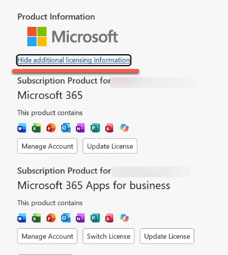Click Outlook icon under Microsoft 365

[66, 128]
